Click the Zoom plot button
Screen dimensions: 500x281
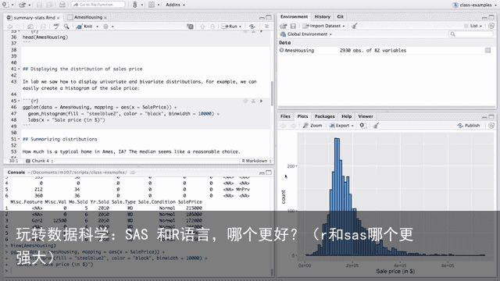(x=312, y=126)
